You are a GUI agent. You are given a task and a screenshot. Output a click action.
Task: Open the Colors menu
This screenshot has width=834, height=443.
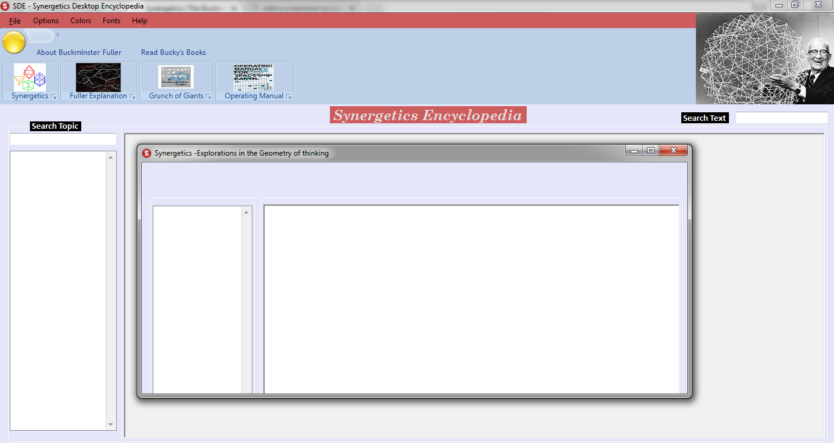pyautogui.click(x=81, y=21)
